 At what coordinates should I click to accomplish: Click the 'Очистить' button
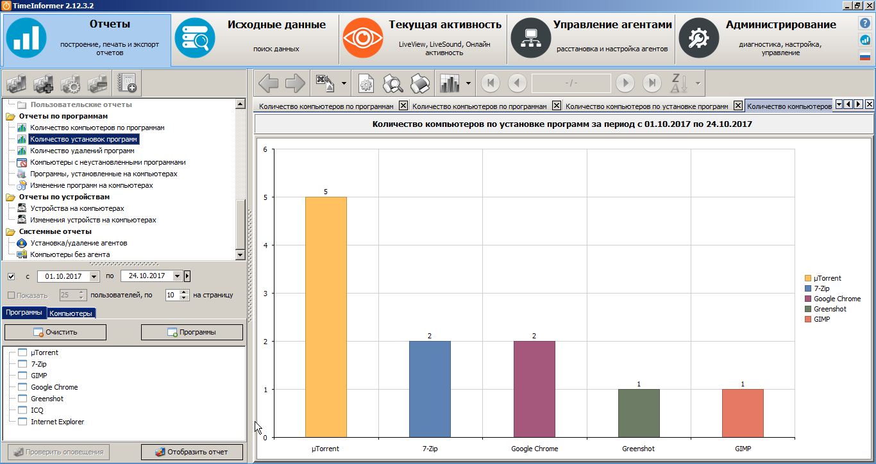point(55,332)
